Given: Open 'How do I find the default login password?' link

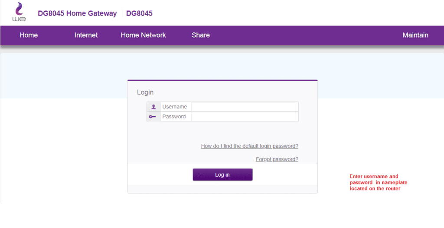Looking at the screenshot, I should tap(249, 146).
